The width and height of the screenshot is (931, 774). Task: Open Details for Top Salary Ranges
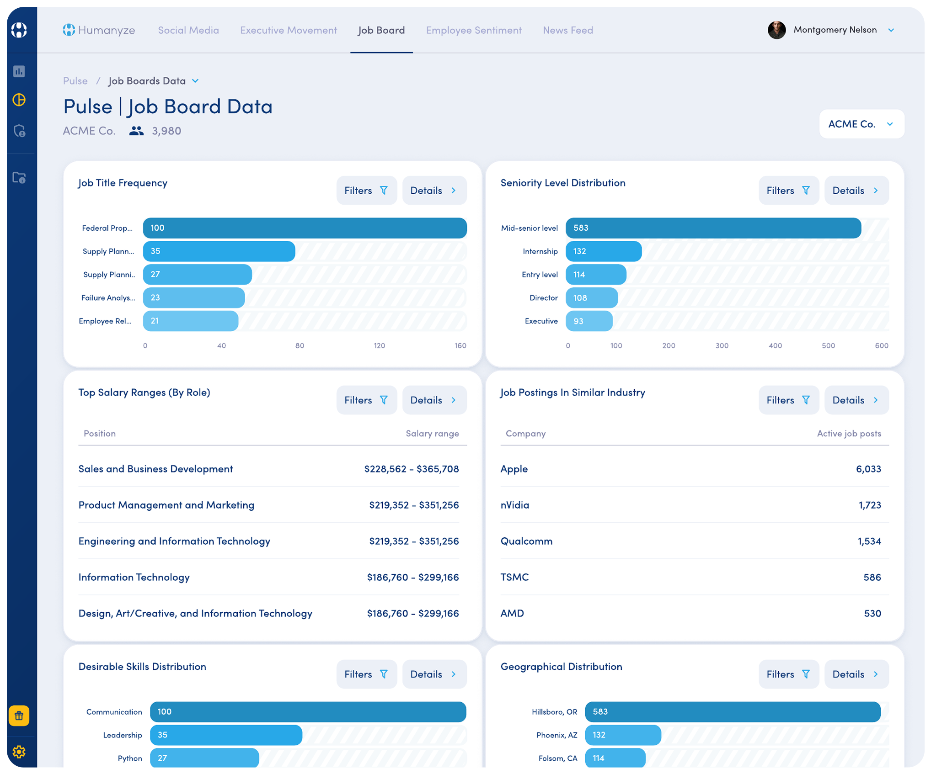pyautogui.click(x=434, y=400)
